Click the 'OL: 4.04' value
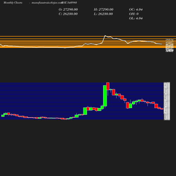This screenshot has height=176, width=176. 136,18
